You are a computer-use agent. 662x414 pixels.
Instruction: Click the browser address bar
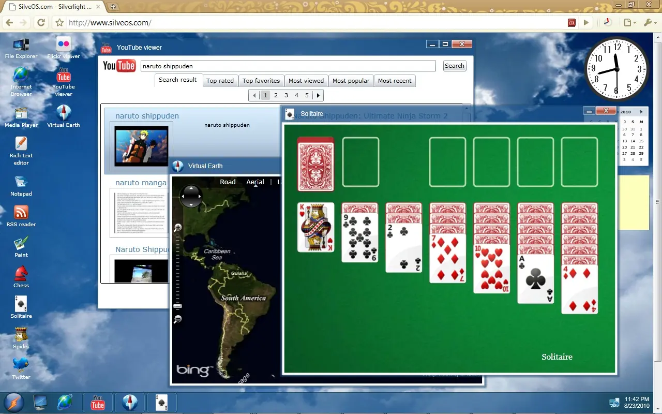point(316,23)
